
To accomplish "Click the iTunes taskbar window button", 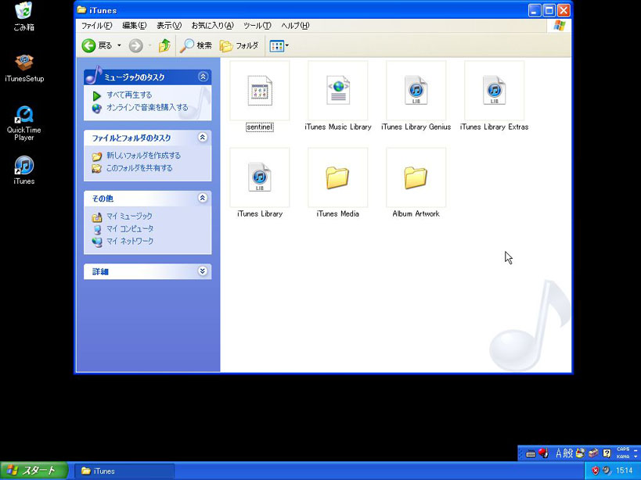I will tap(124, 471).
